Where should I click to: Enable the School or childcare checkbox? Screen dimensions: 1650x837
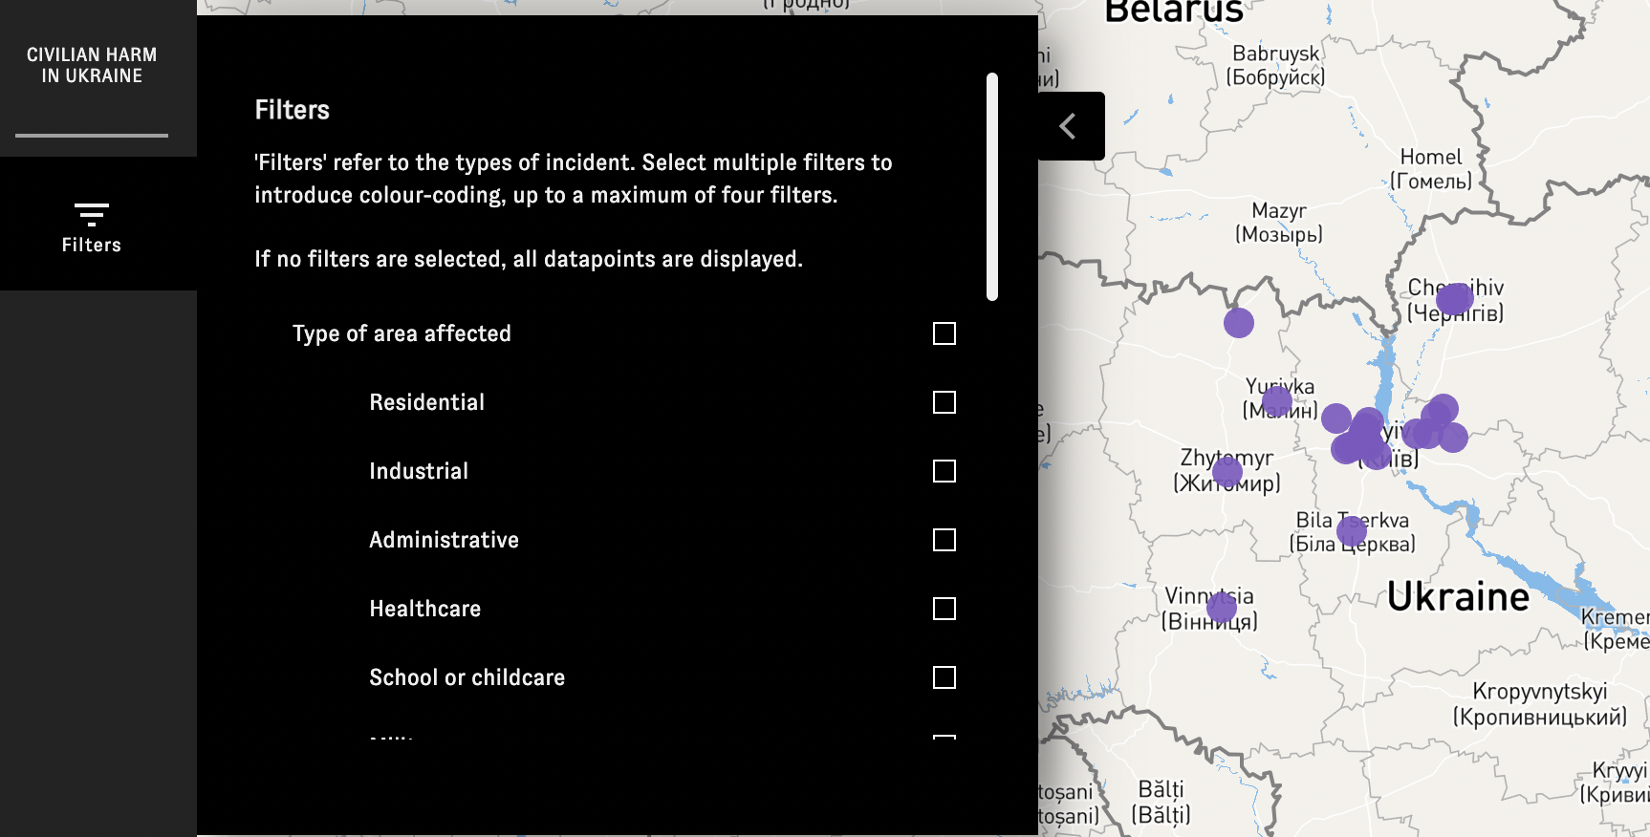944,677
